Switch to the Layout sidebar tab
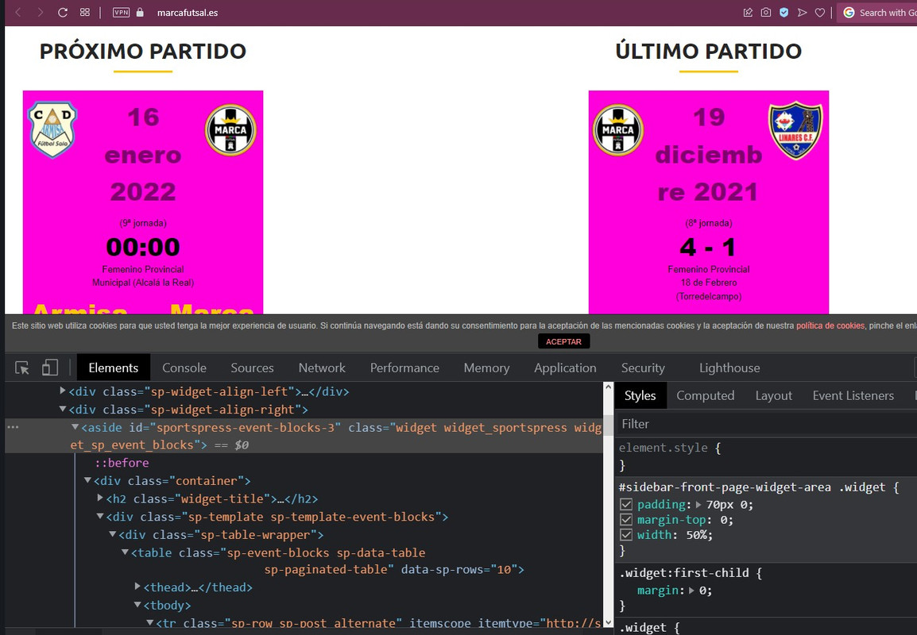Image resolution: width=917 pixels, height=635 pixels. 774,395
